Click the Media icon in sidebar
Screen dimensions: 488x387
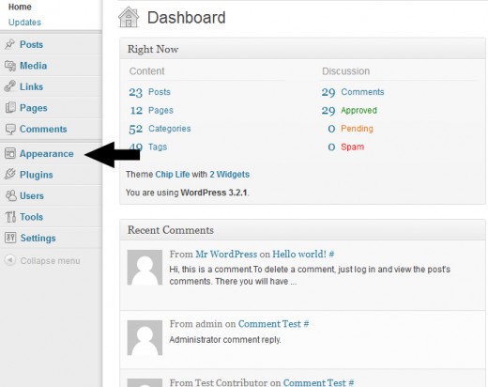coord(10,66)
